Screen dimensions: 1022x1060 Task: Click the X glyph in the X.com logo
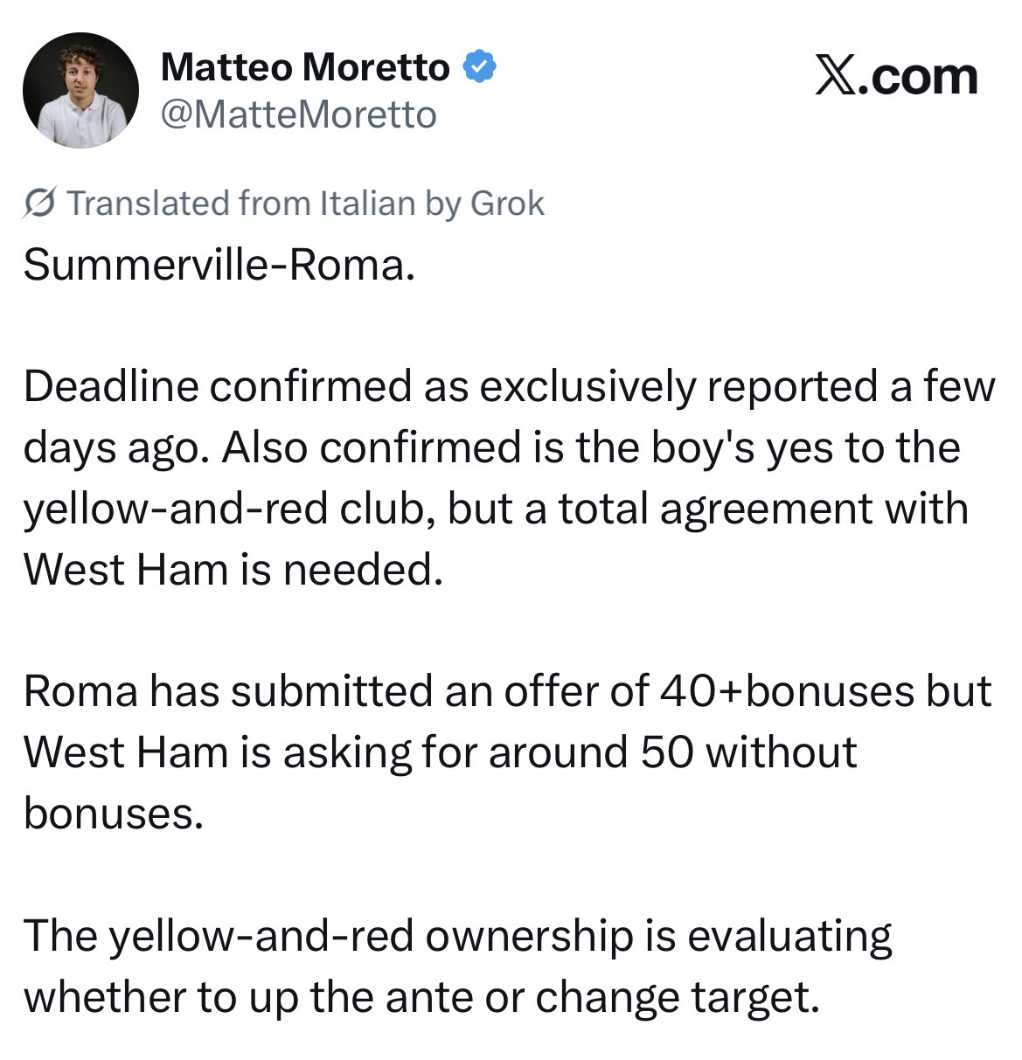pyautogui.click(x=834, y=78)
